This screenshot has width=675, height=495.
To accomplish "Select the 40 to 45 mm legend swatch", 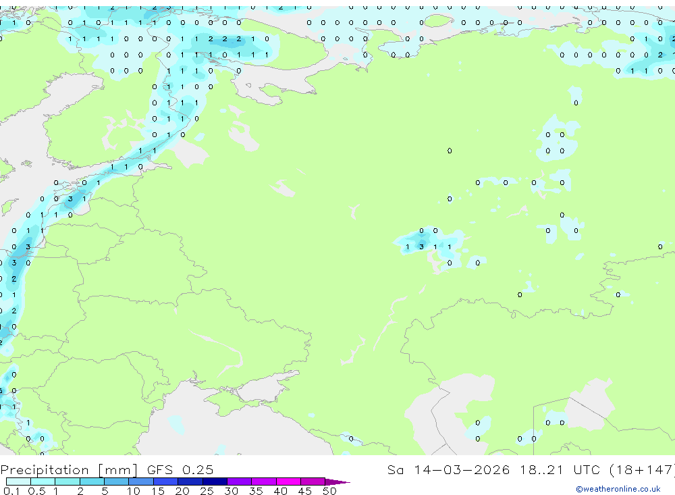I will coord(288,481).
